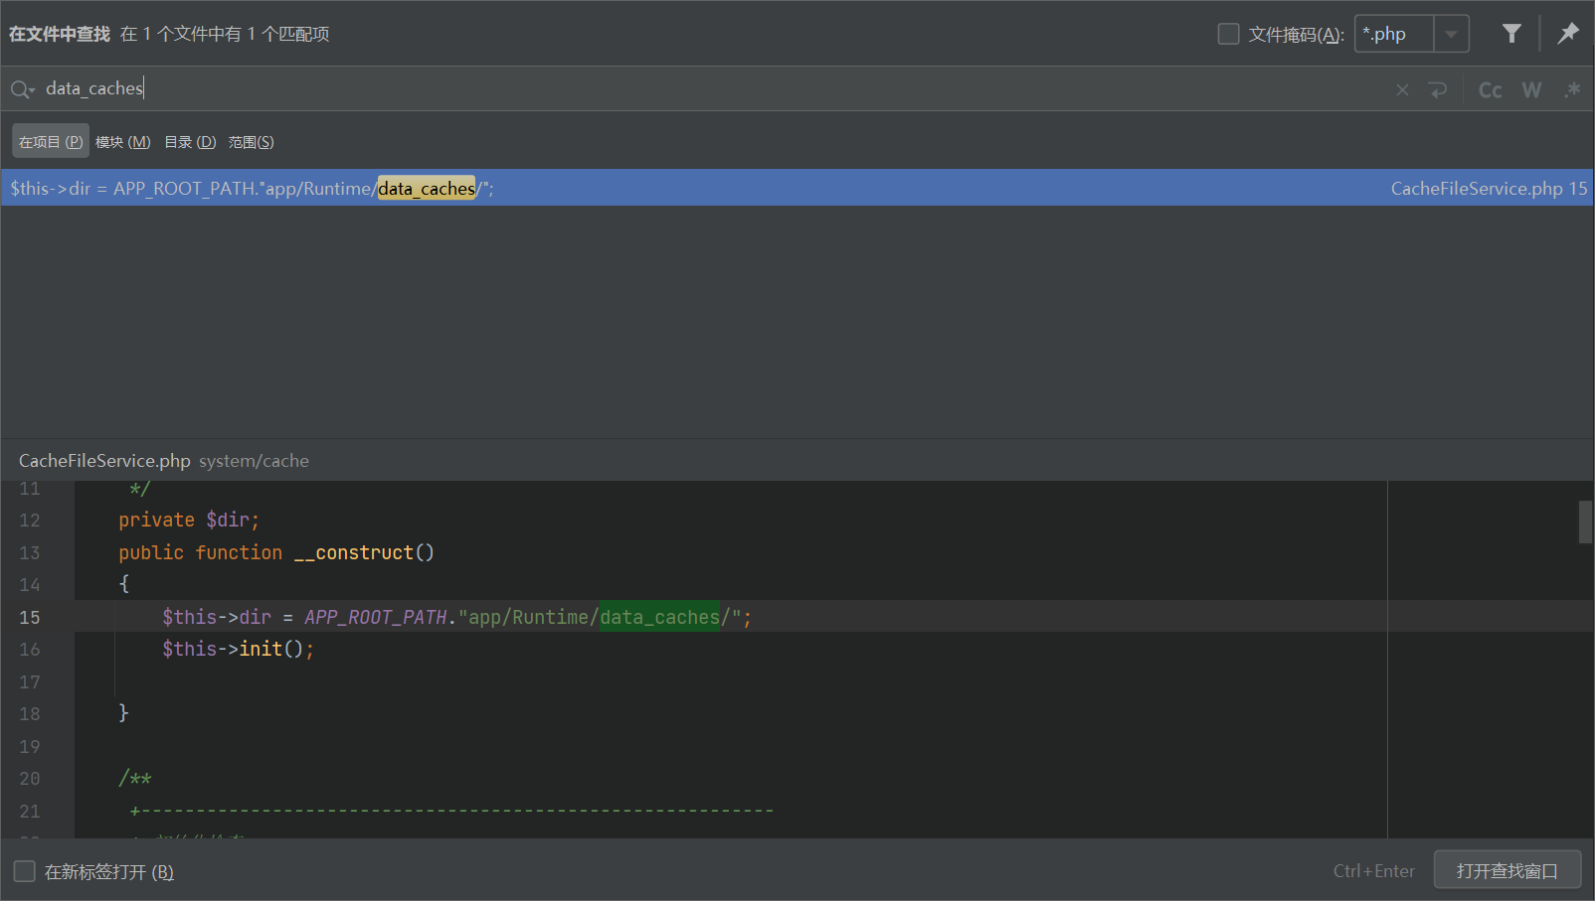The height and width of the screenshot is (901, 1595).
Task: Toggle the Cc match case option
Action: [x=1490, y=89]
